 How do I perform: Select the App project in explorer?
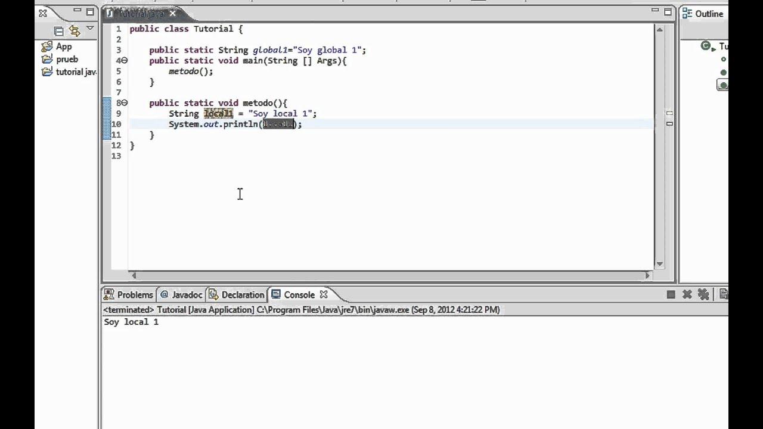pyautogui.click(x=57, y=46)
